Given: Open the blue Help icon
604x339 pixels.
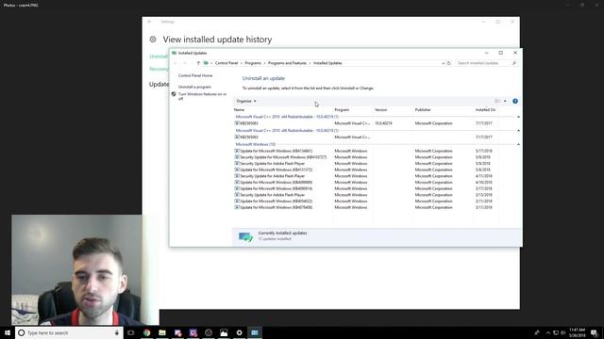Looking at the screenshot, I should click(x=515, y=101).
